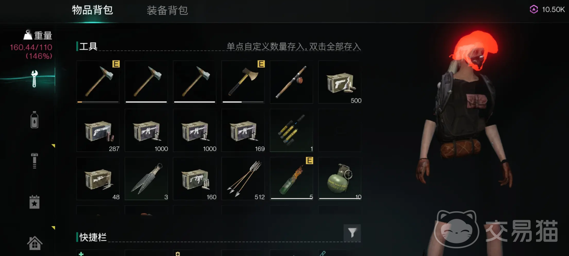Select the fishing rod item
The height and width of the screenshot is (256, 569).
coord(291,82)
